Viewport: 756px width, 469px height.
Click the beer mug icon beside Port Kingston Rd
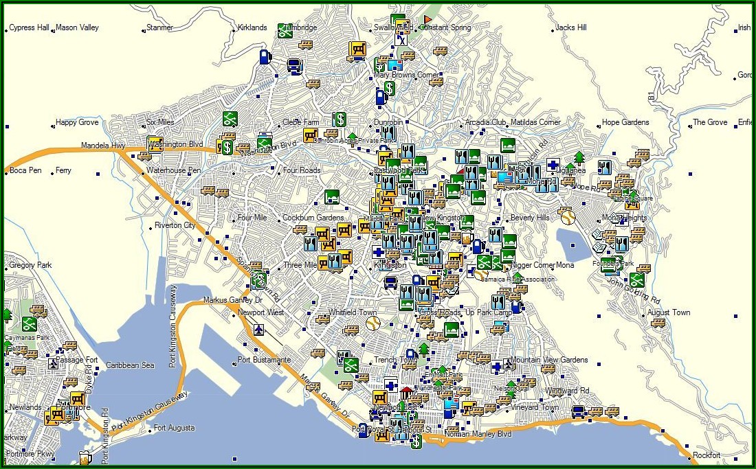(85, 458)
